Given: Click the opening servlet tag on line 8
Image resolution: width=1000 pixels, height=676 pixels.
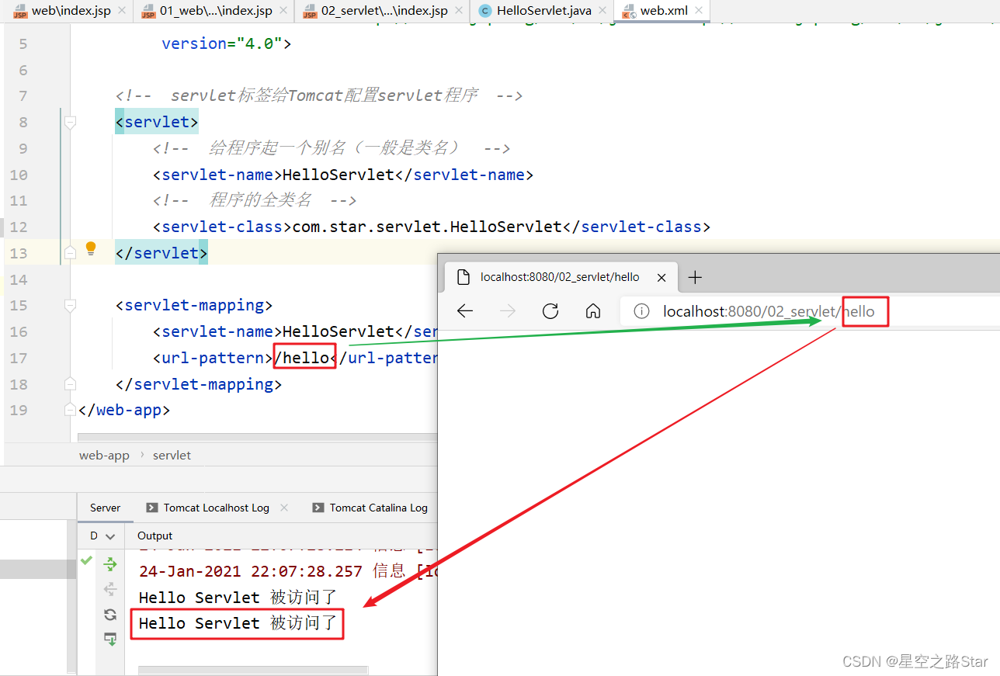Looking at the screenshot, I should tap(157, 122).
